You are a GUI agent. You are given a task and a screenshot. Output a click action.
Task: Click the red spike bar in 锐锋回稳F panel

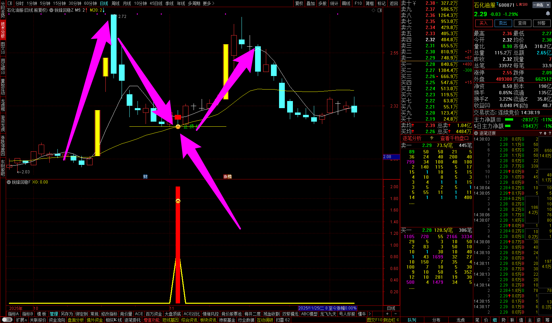click(x=178, y=245)
